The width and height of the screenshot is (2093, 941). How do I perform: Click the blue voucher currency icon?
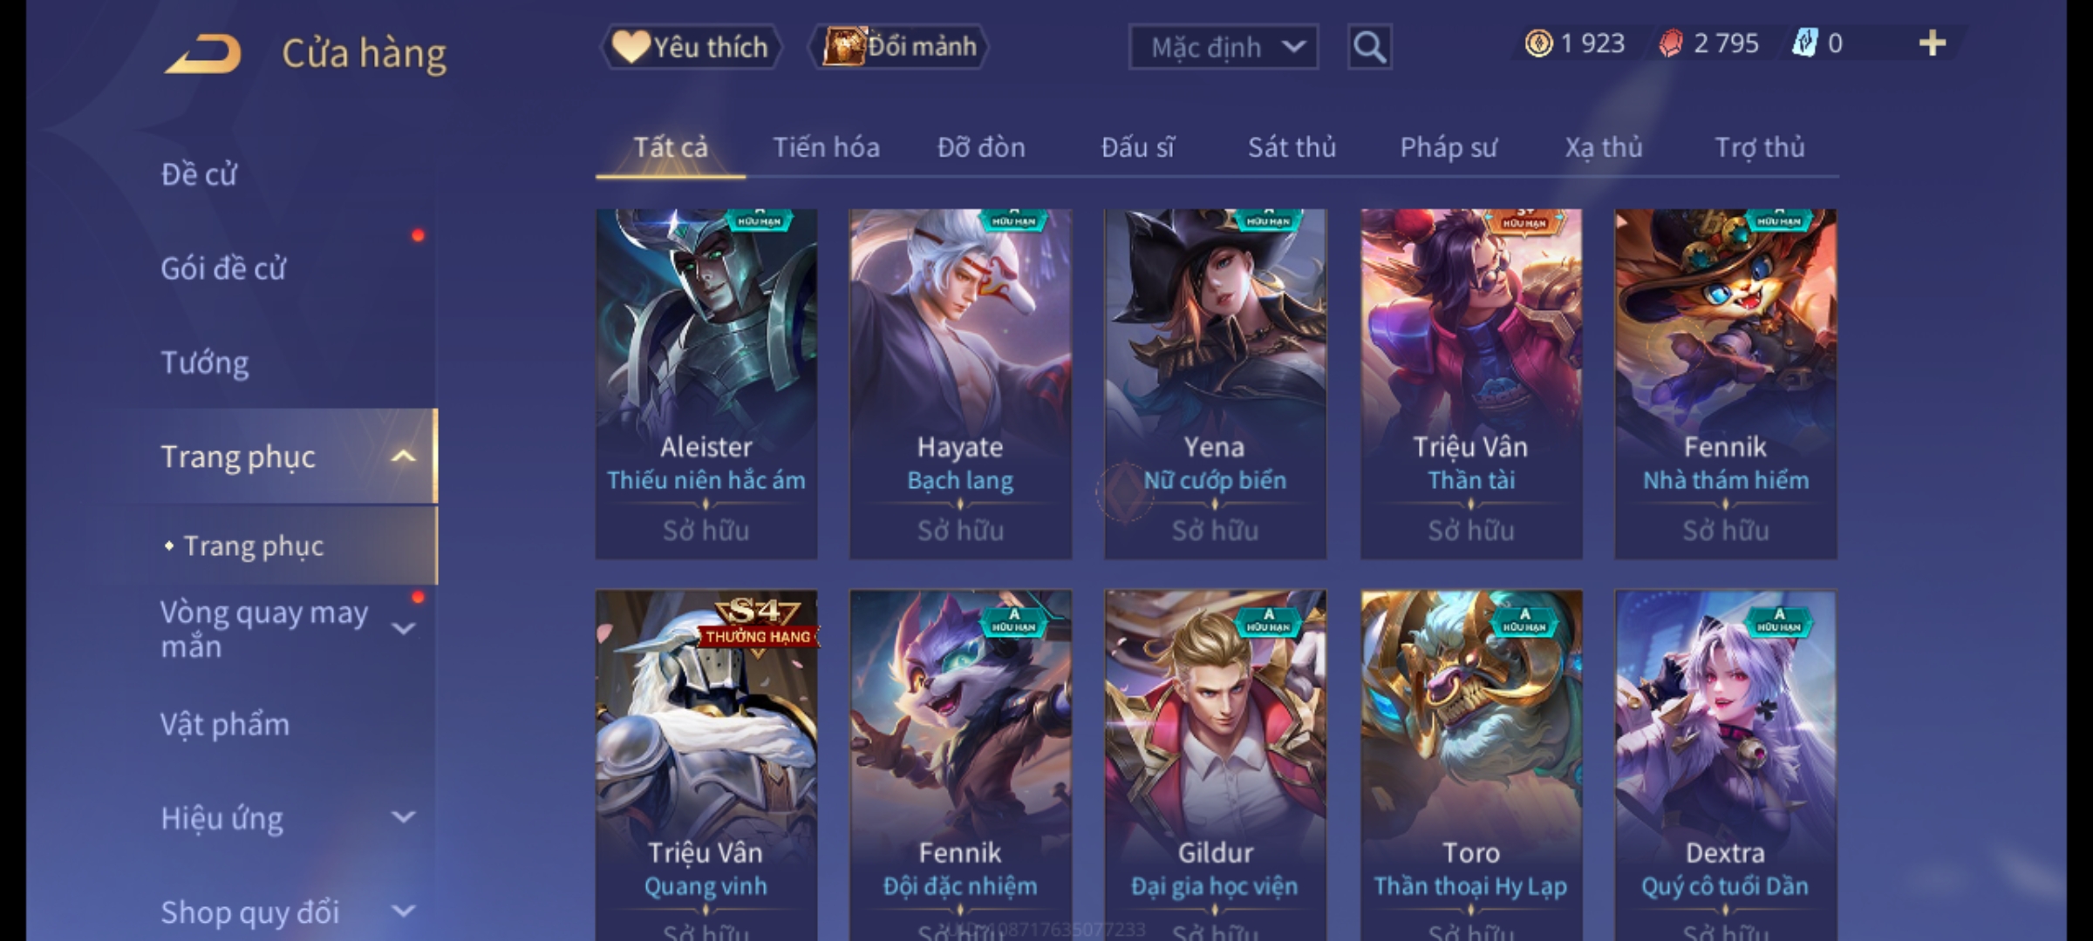coord(1804,44)
